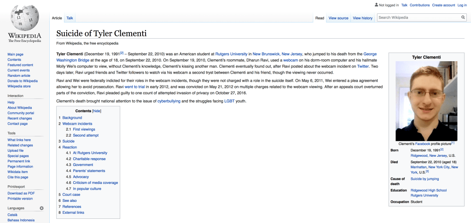
Task: Click the not-logged-in user icon
Action: [376, 5]
